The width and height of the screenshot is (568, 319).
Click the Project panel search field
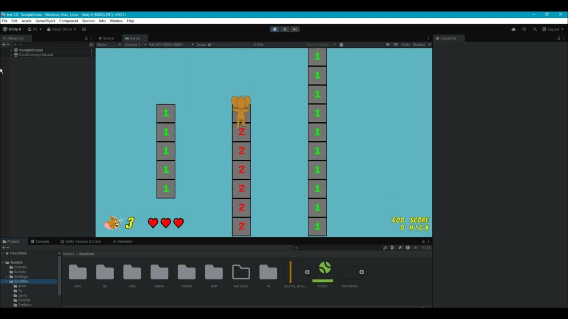337,248
